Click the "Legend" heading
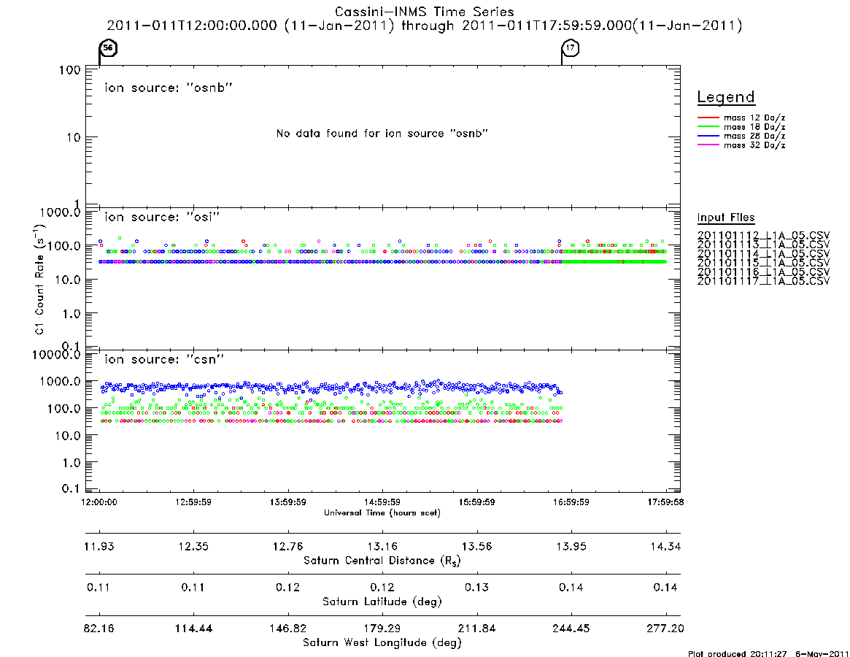This screenshot has width=850, height=657. pyautogui.click(x=726, y=96)
